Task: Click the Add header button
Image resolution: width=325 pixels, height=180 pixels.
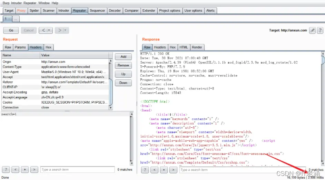Action: coord(123,57)
